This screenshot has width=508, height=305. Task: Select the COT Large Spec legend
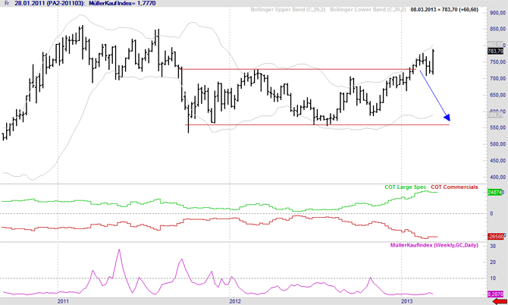pyautogui.click(x=406, y=186)
